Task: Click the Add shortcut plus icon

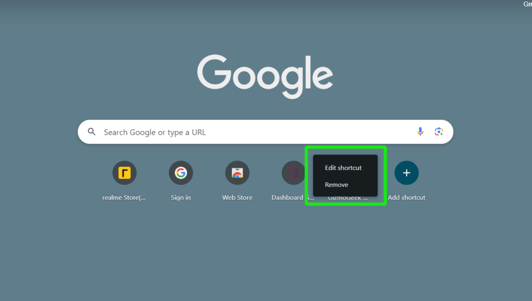Action: pos(406,173)
